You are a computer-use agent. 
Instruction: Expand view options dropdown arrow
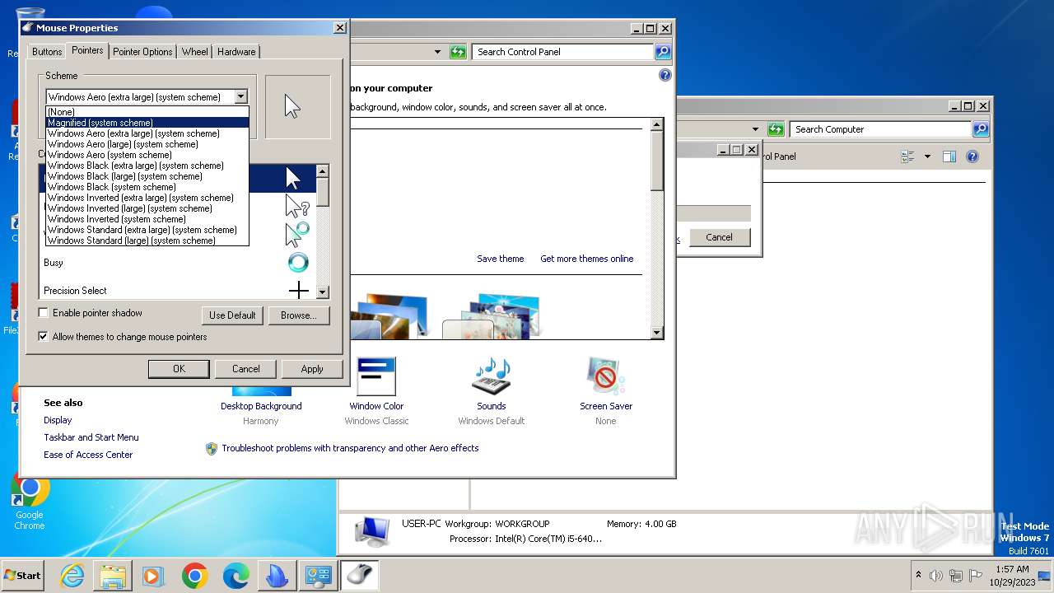[x=927, y=156]
